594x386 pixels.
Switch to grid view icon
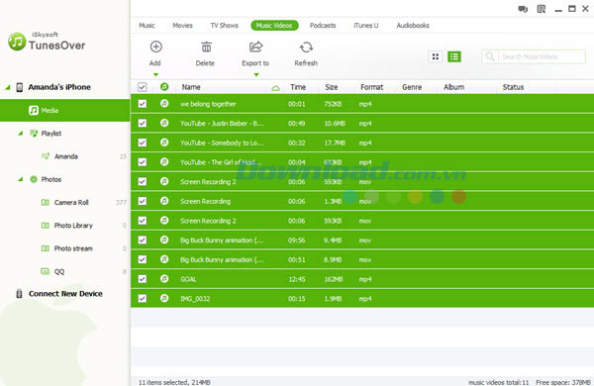tap(436, 56)
